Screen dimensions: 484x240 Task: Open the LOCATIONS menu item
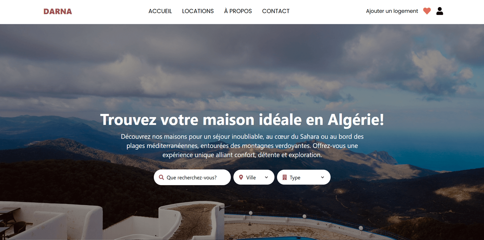[x=198, y=11]
